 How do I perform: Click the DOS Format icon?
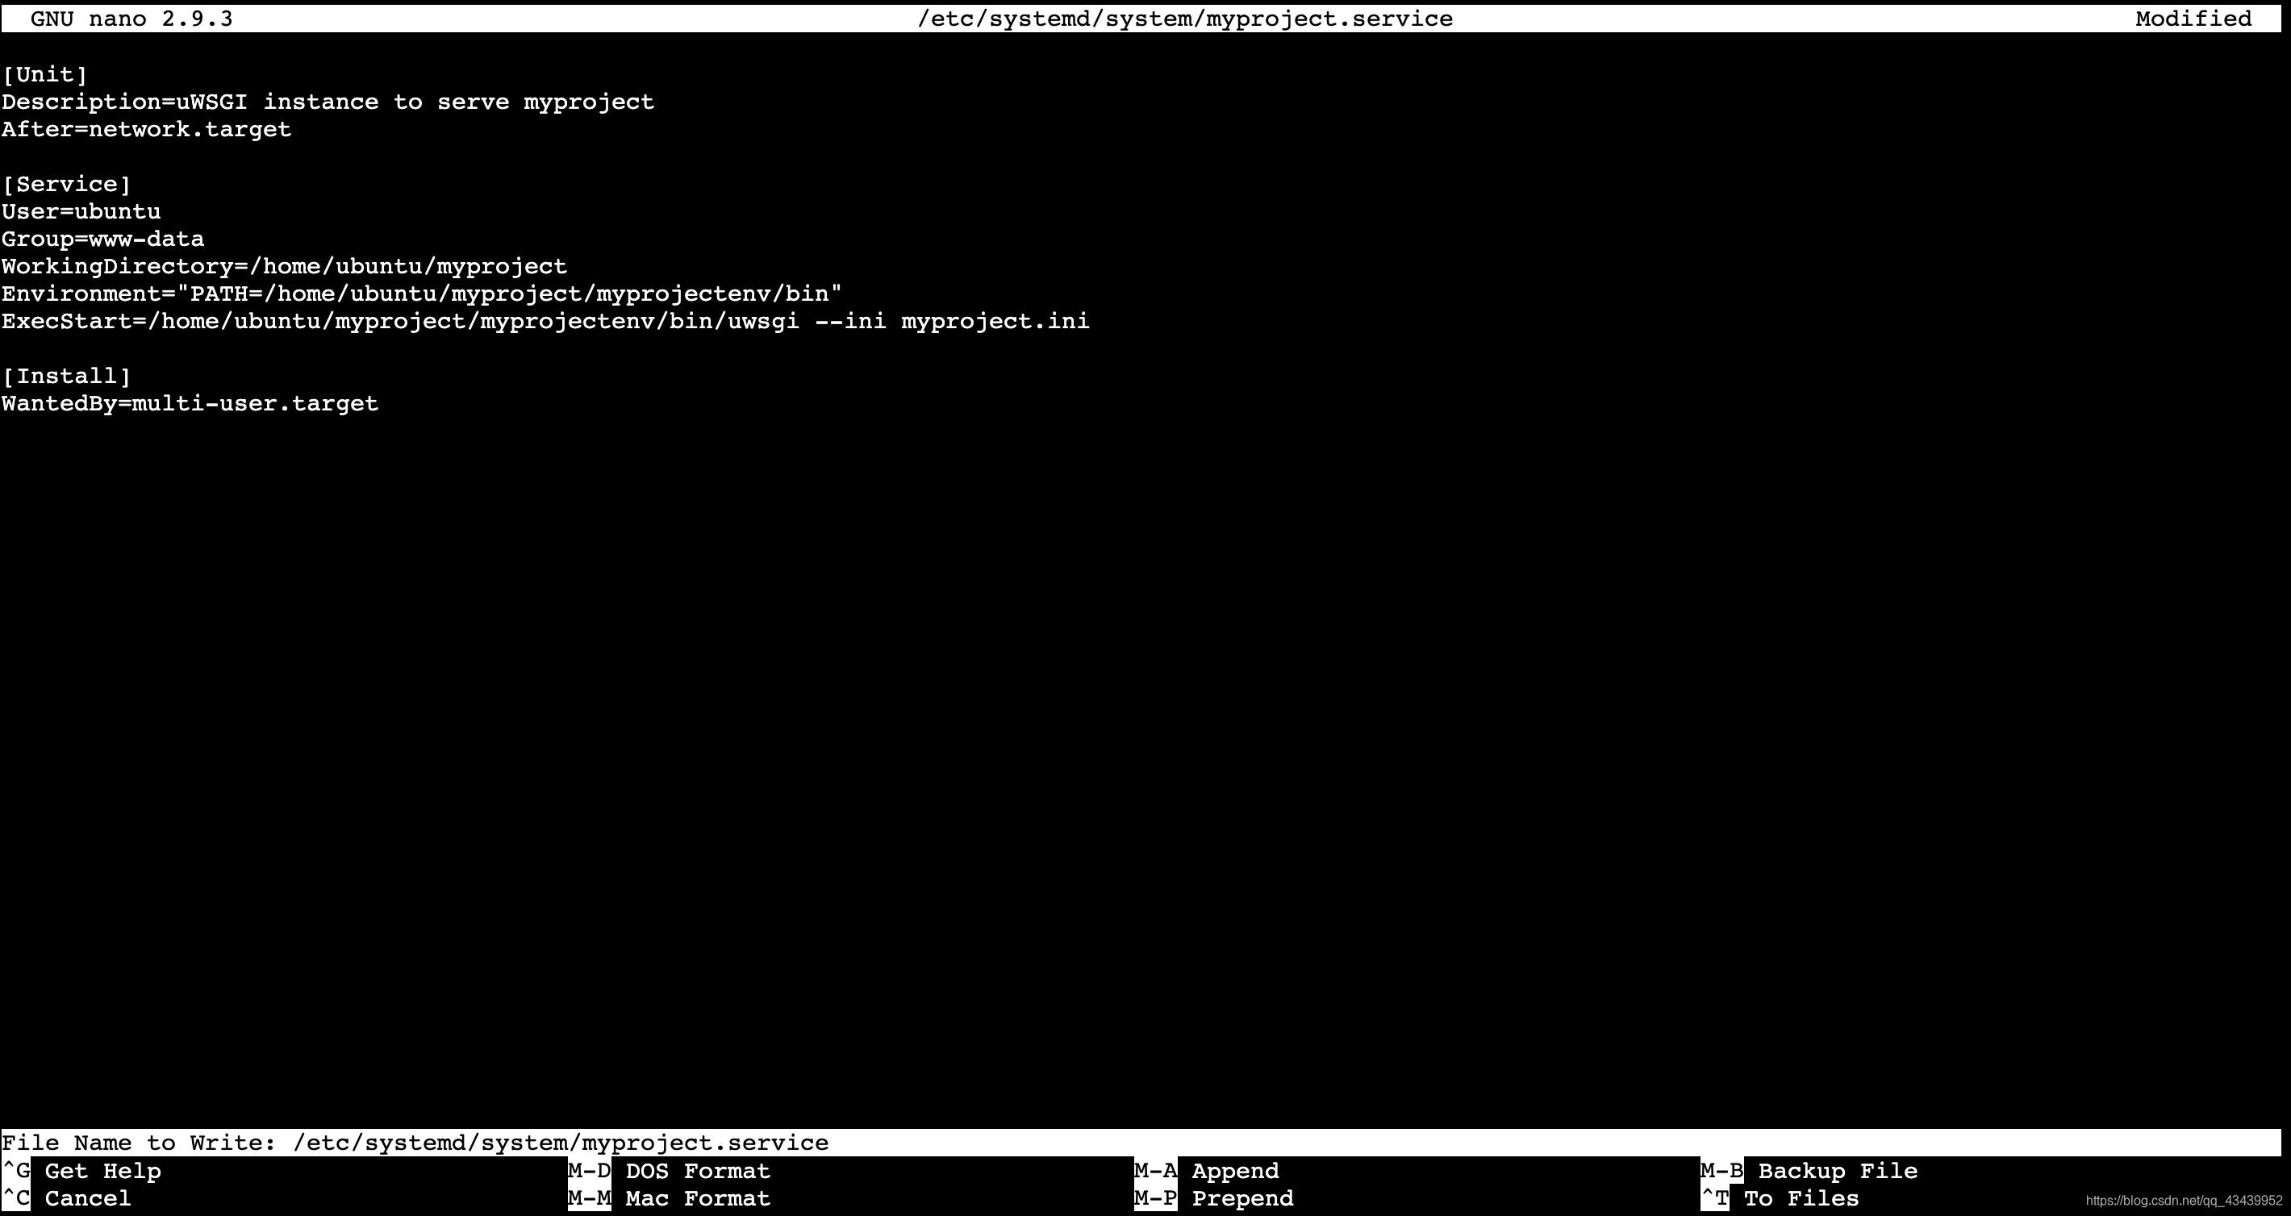[699, 1171]
